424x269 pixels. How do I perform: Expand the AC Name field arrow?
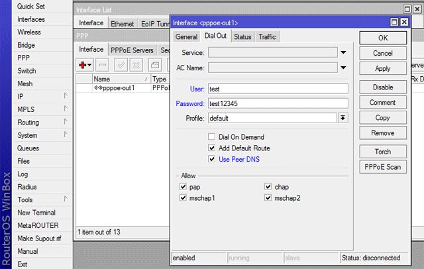tap(343, 67)
